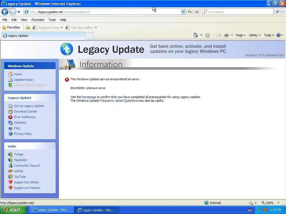
Task: Click the FAQ question mark icon
Action: coord(10,128)
